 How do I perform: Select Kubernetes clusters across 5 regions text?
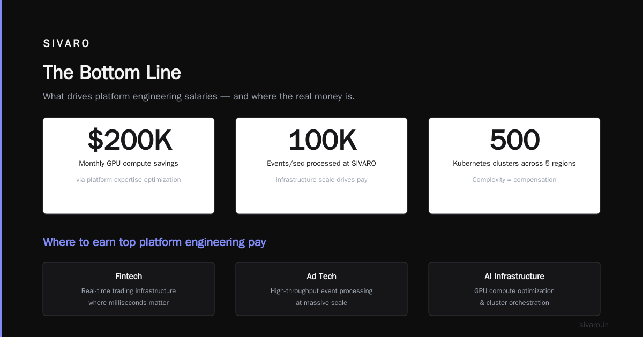514,164
